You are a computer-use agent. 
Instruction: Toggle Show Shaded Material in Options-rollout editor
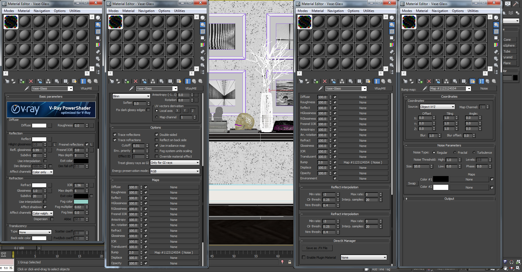(x=179, y=81)
